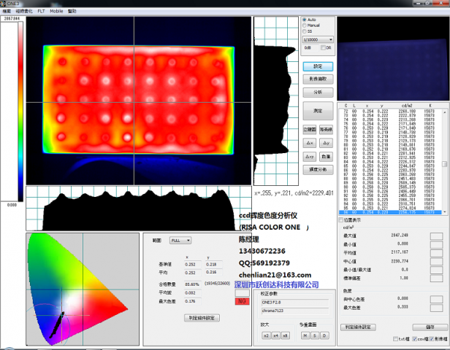450x350 pixels.
Task: Select the D multi-screen button
Action: click(x=324, y=335)
